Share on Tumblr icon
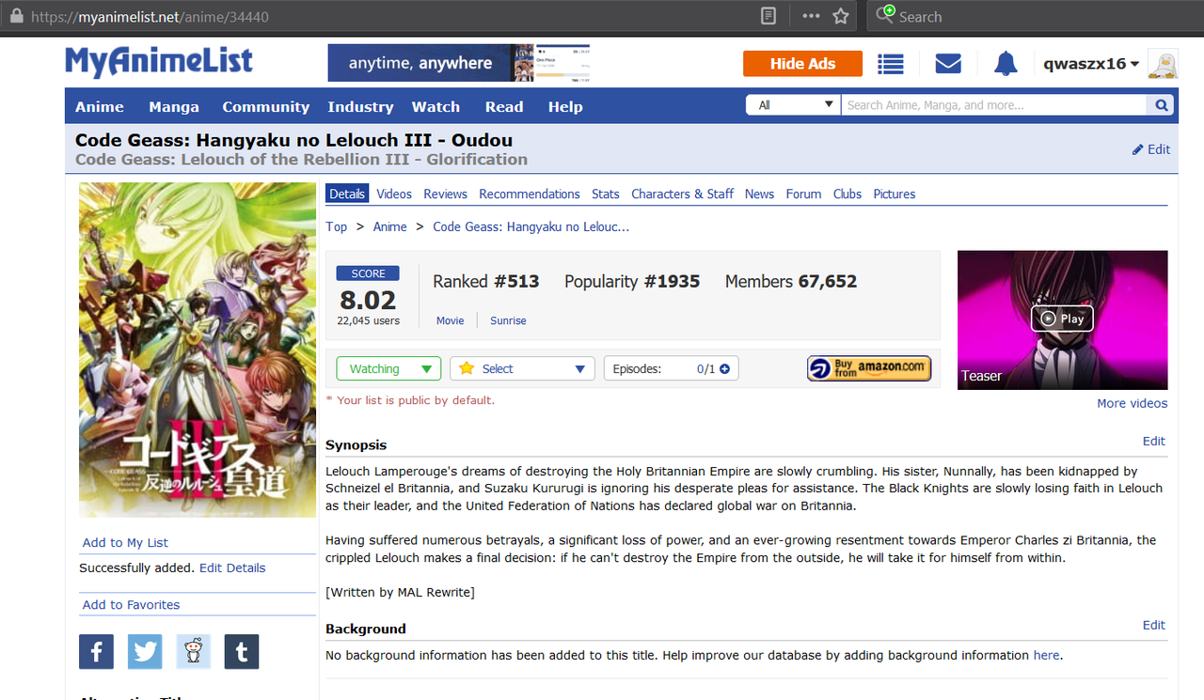 pyautogui.click(x=242, y=652)
